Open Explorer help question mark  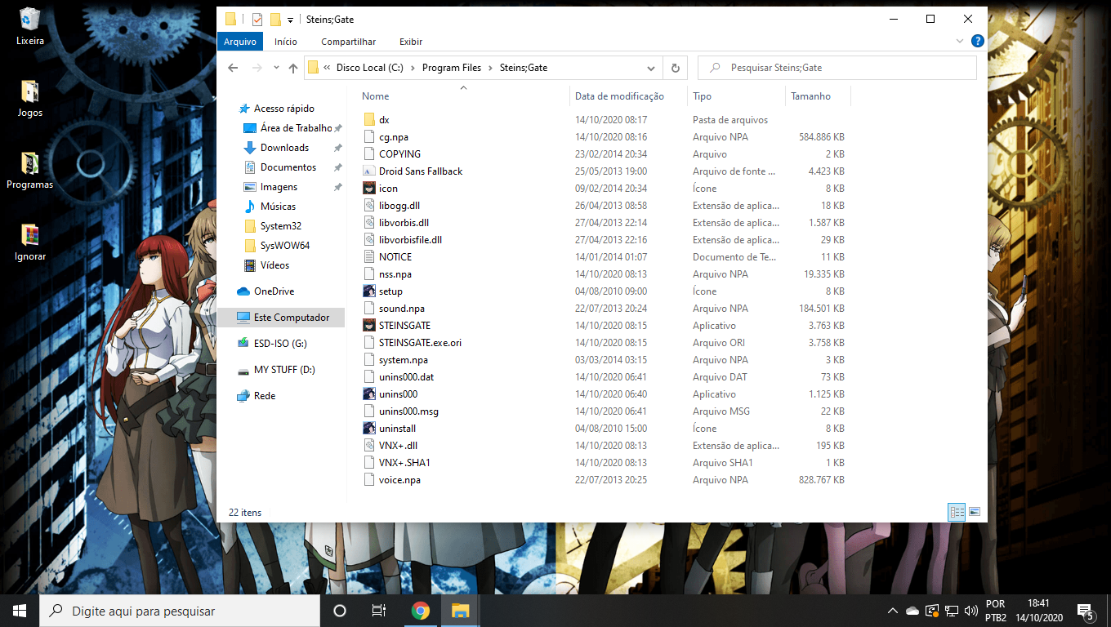977,41
